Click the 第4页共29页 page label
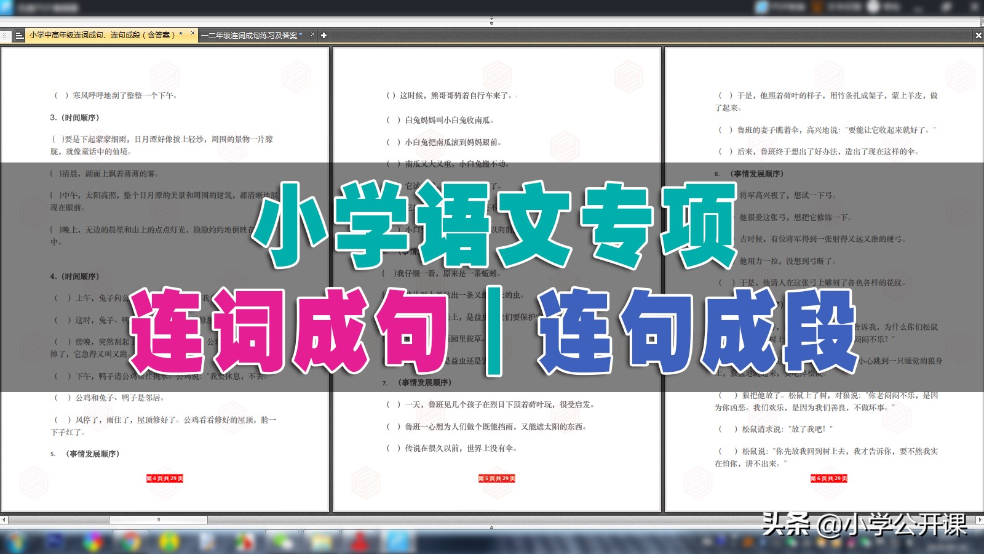The height and width of the screenshot is (554, 984). [x=165, y=478]
